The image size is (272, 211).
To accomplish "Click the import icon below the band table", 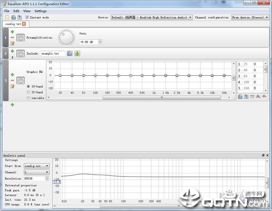I will pos(240,97).
